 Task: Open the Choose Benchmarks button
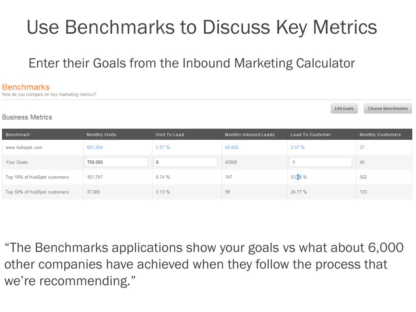[388, 108]
